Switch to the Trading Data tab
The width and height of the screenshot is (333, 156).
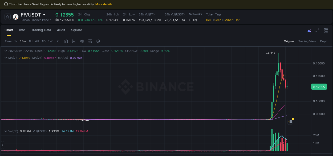tap(41, 30)
